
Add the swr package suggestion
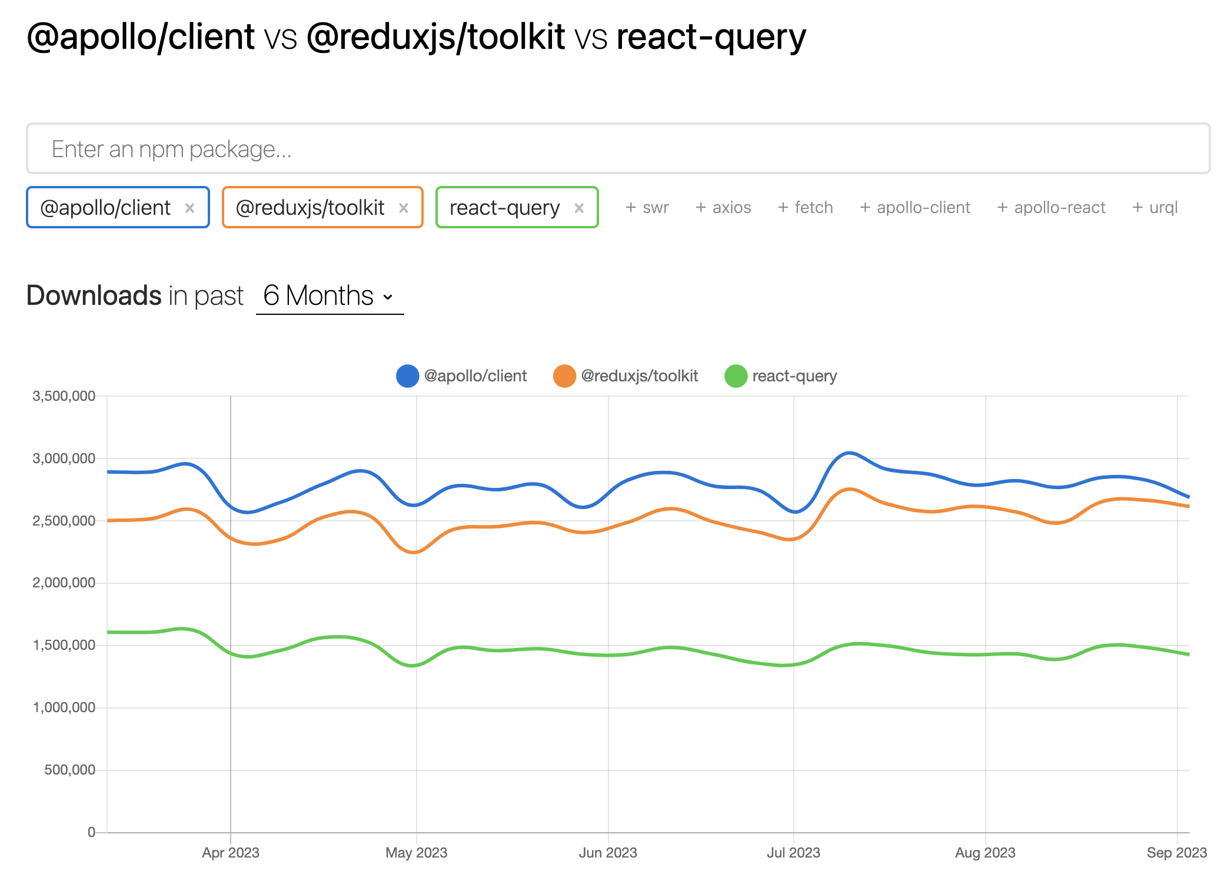[647, 208]
